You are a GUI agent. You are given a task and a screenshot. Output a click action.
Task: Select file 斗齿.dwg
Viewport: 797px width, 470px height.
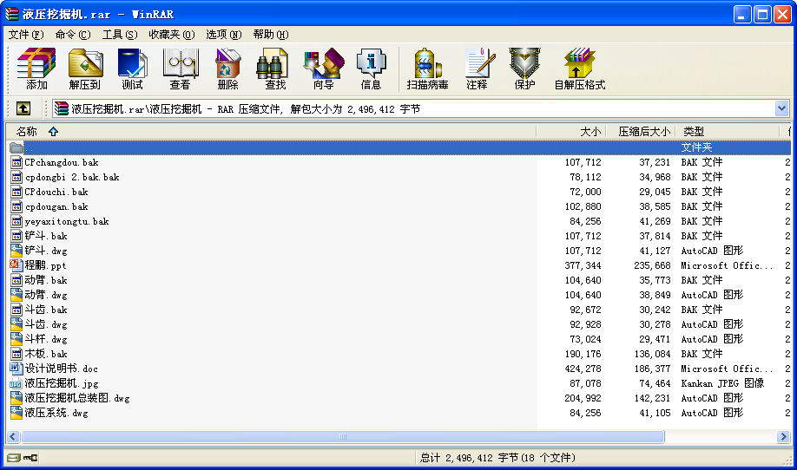46,323
